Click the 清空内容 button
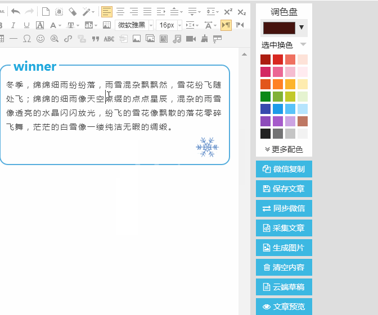The height and width of the screenshot is (315, 378). 284,267
